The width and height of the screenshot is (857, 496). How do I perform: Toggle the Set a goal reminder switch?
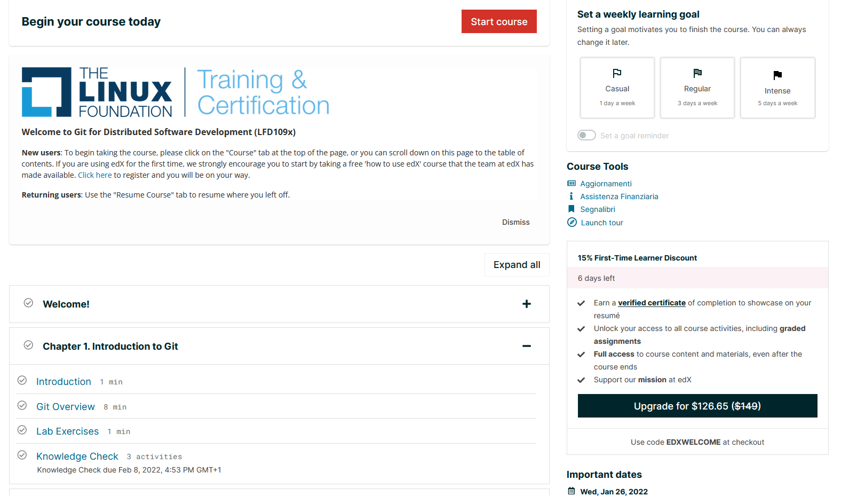click(x=586, y=136)
